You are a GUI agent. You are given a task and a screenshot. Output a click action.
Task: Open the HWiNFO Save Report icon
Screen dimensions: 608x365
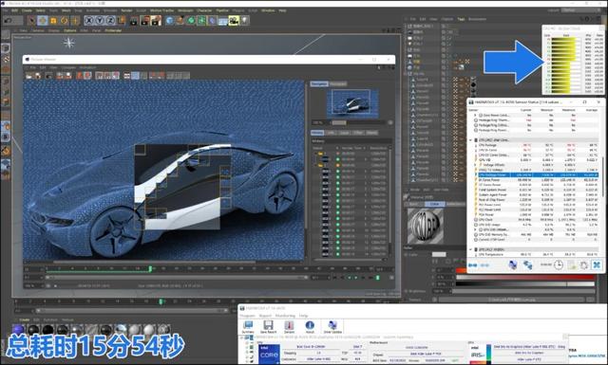coord(268,327)
